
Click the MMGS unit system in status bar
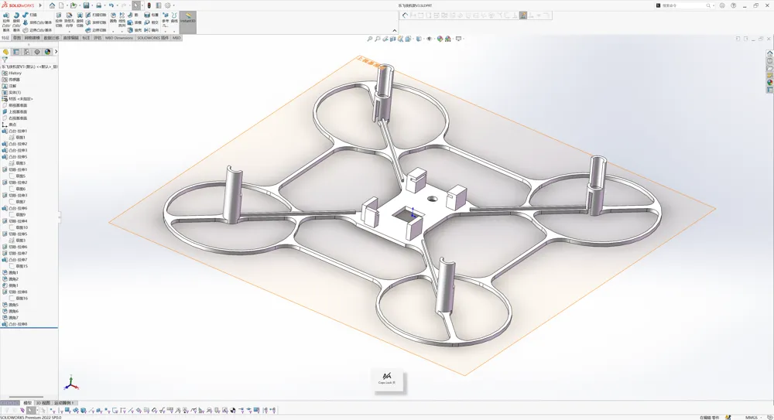click(x=751, y=418)
